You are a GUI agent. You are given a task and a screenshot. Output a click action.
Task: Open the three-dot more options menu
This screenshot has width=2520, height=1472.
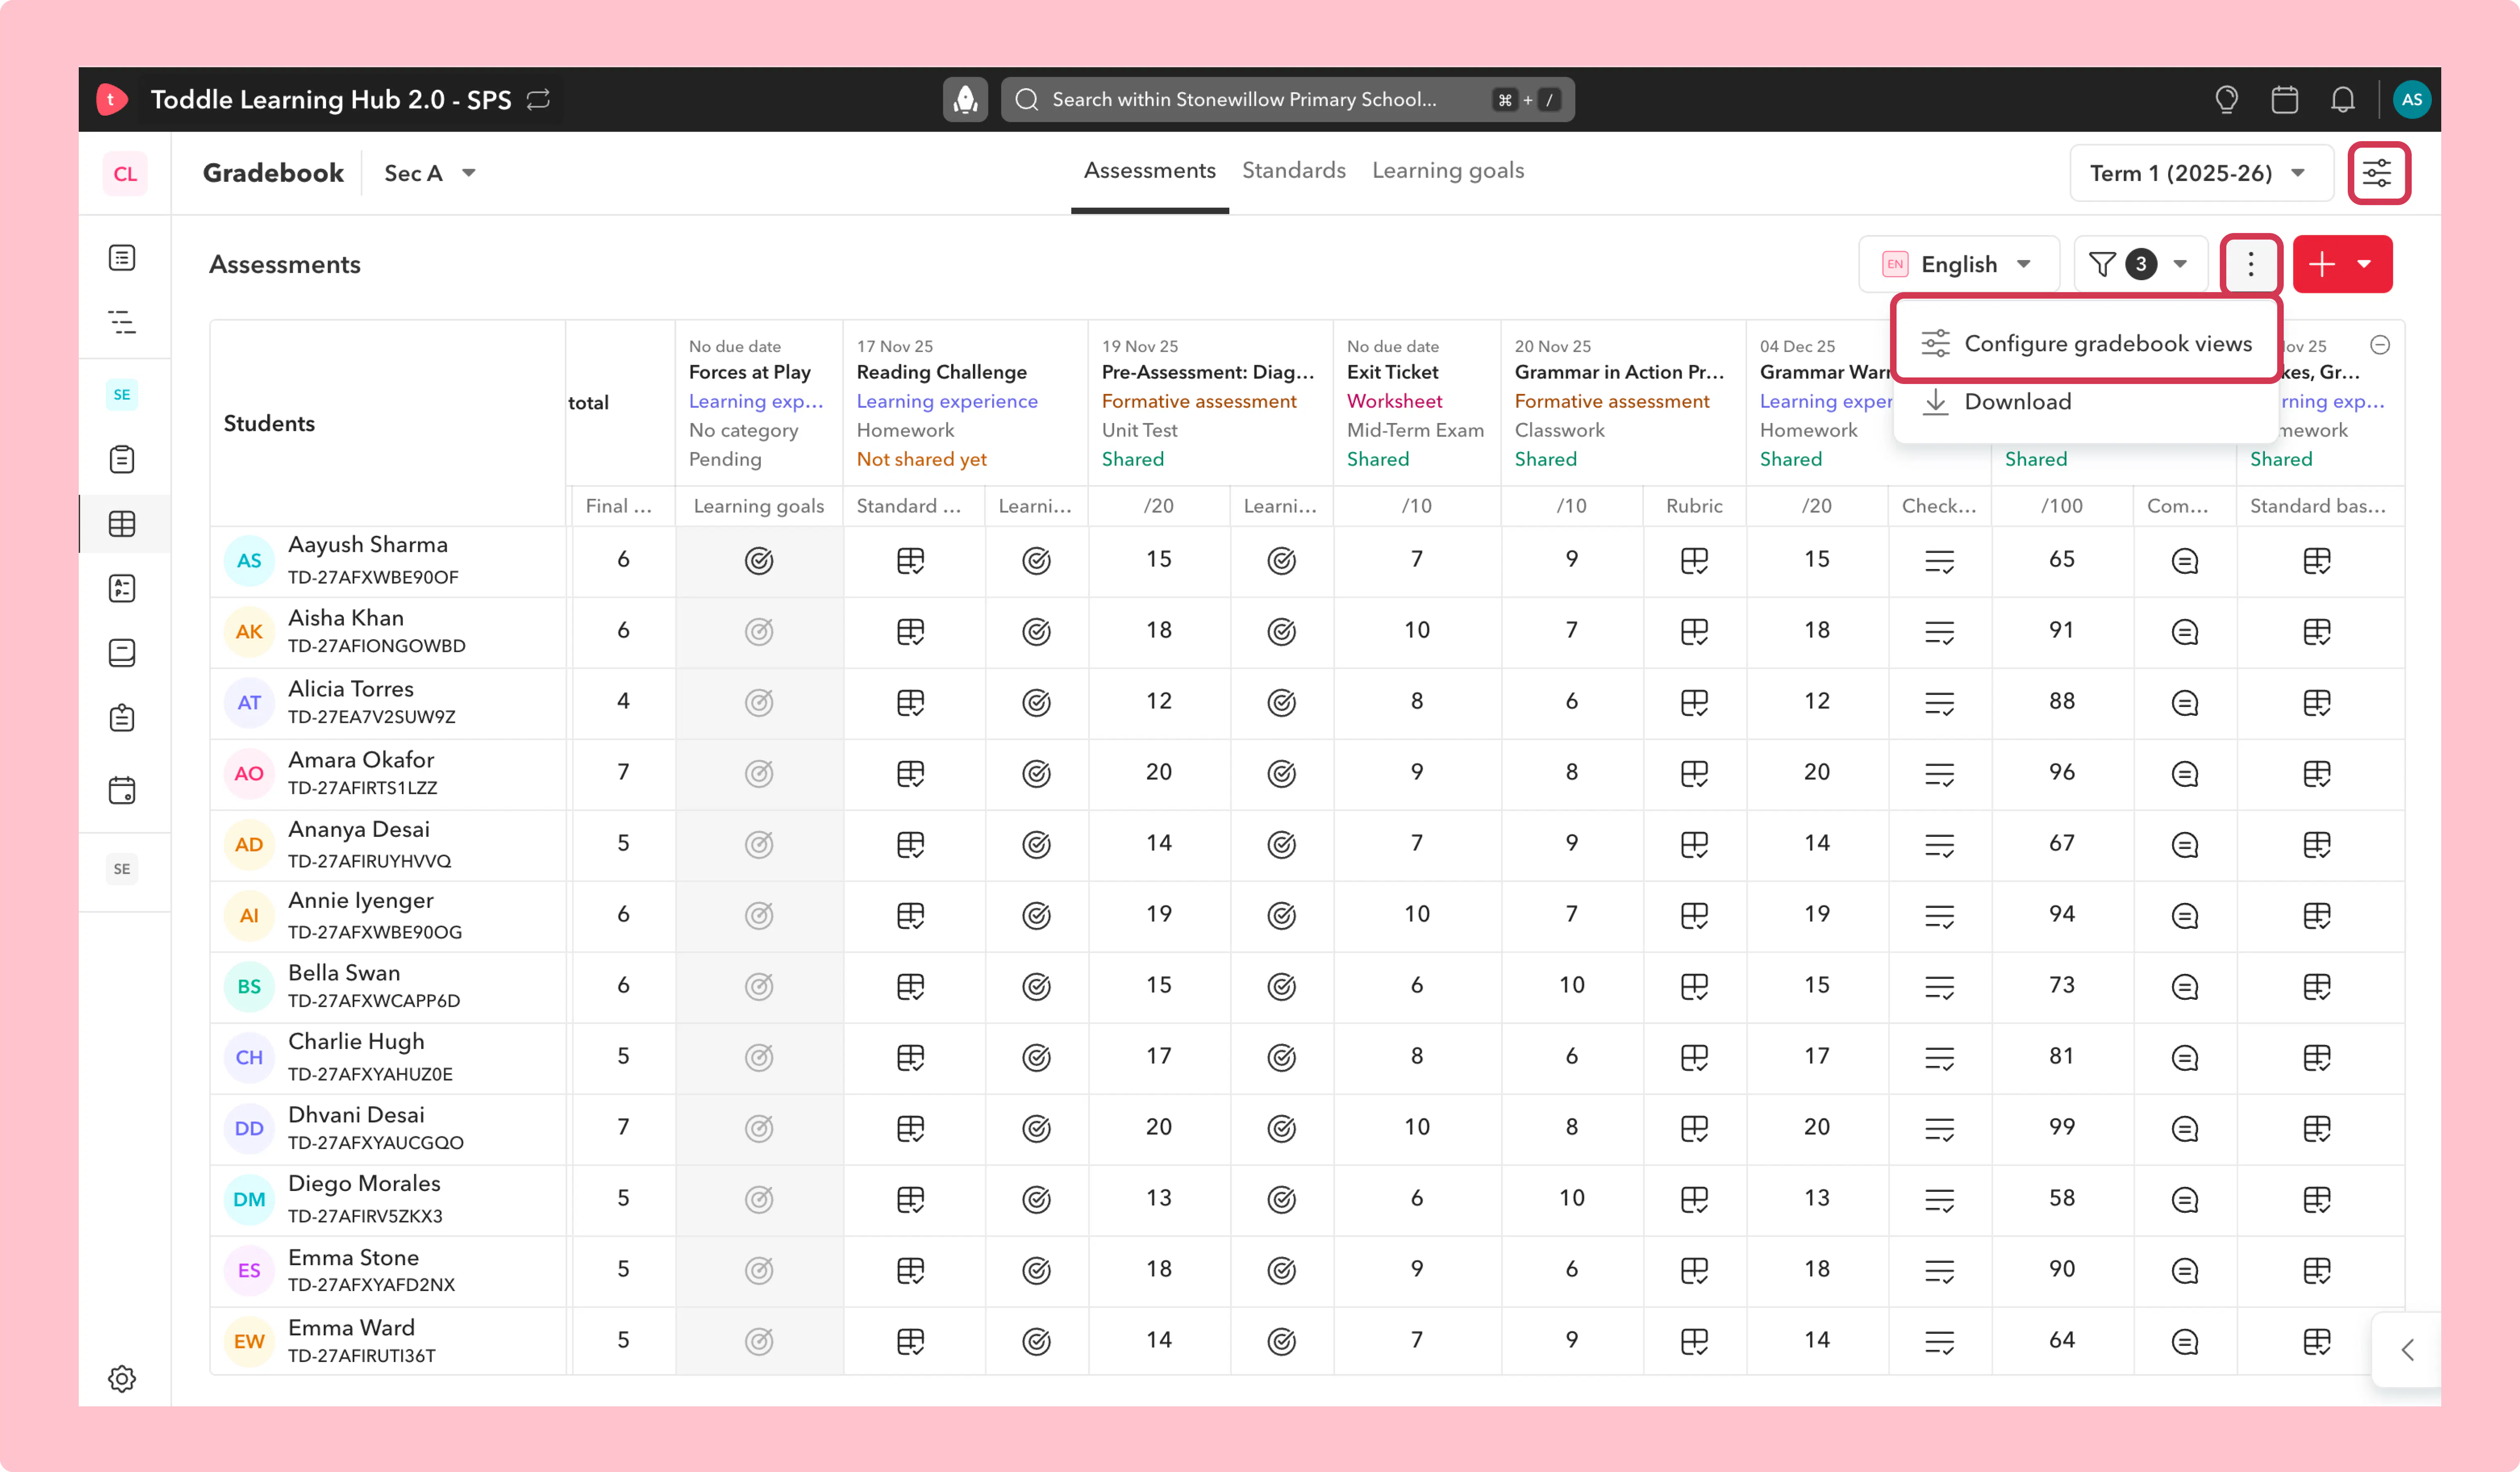[x=2250, y=264]
